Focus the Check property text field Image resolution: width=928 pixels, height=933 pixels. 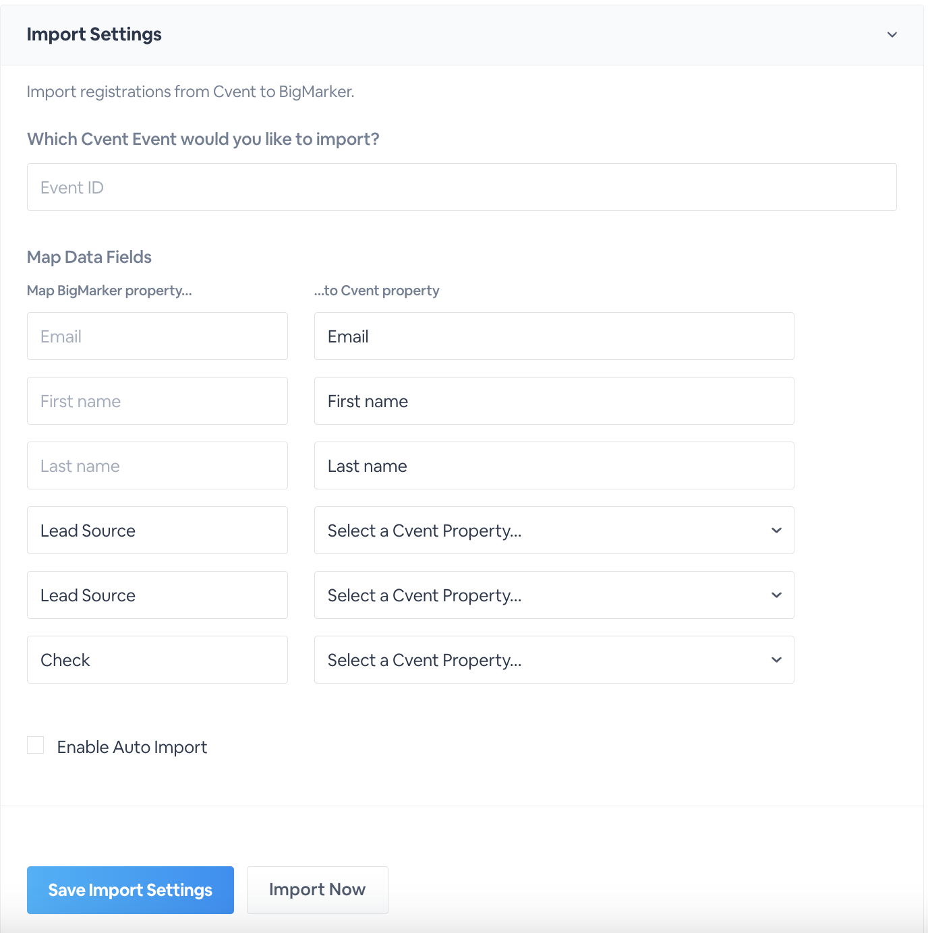(x=157, y=660)
